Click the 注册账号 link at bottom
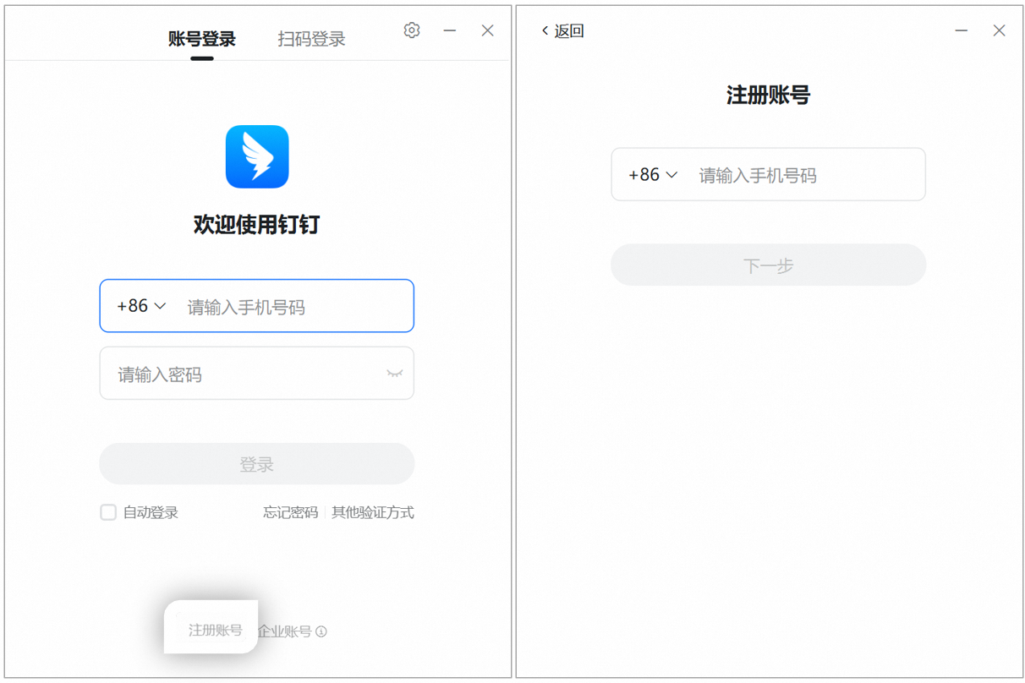 (x=216, y=631)
